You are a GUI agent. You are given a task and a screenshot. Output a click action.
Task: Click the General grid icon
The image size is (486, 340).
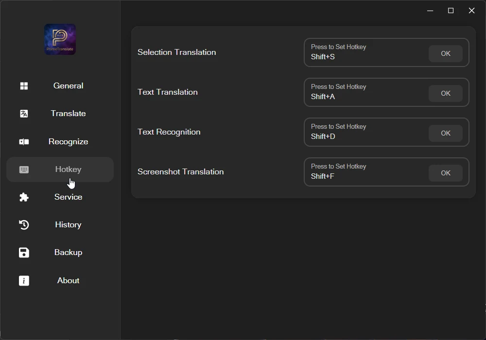click(24, 86)
